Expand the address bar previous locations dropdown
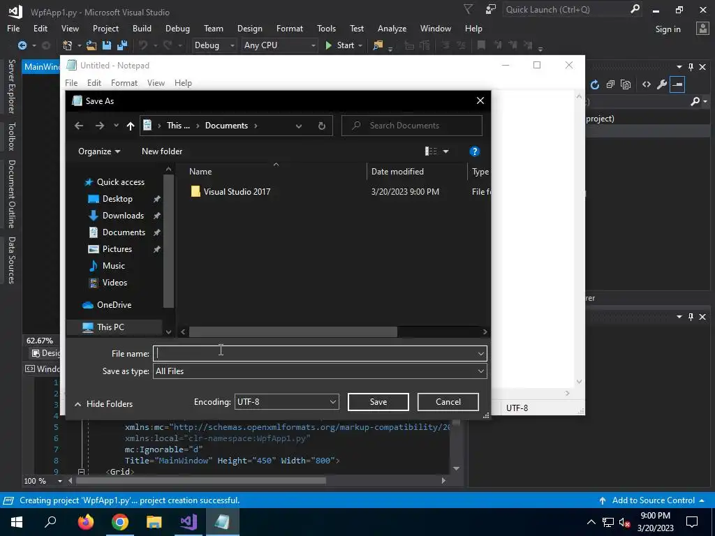 click(299, 126)
